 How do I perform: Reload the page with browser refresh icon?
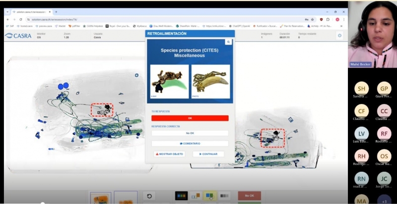(x=21, y=19)
